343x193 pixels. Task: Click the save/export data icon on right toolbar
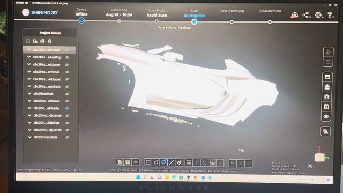coord(326,107)
